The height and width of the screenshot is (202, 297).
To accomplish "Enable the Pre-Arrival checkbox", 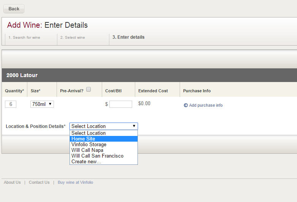I will click(88, 89).
